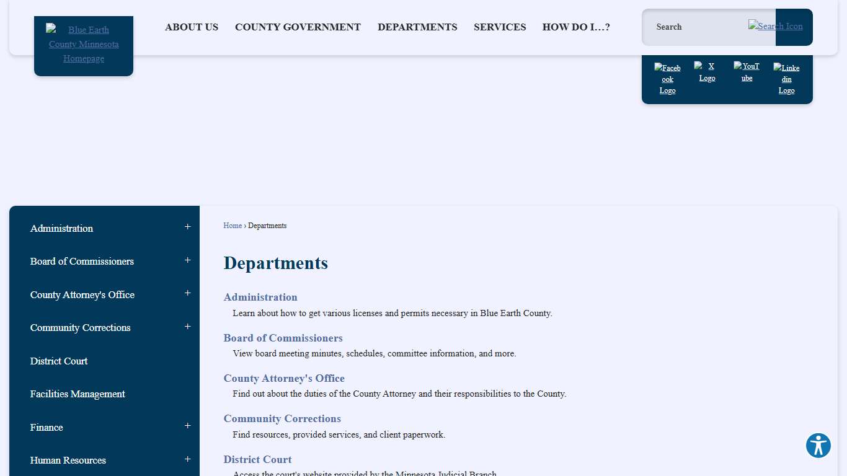The width and height of the screenshot is (847, 476).
Task: Click the LinkedIn logo icon
Action: click(x=786, y=78)
